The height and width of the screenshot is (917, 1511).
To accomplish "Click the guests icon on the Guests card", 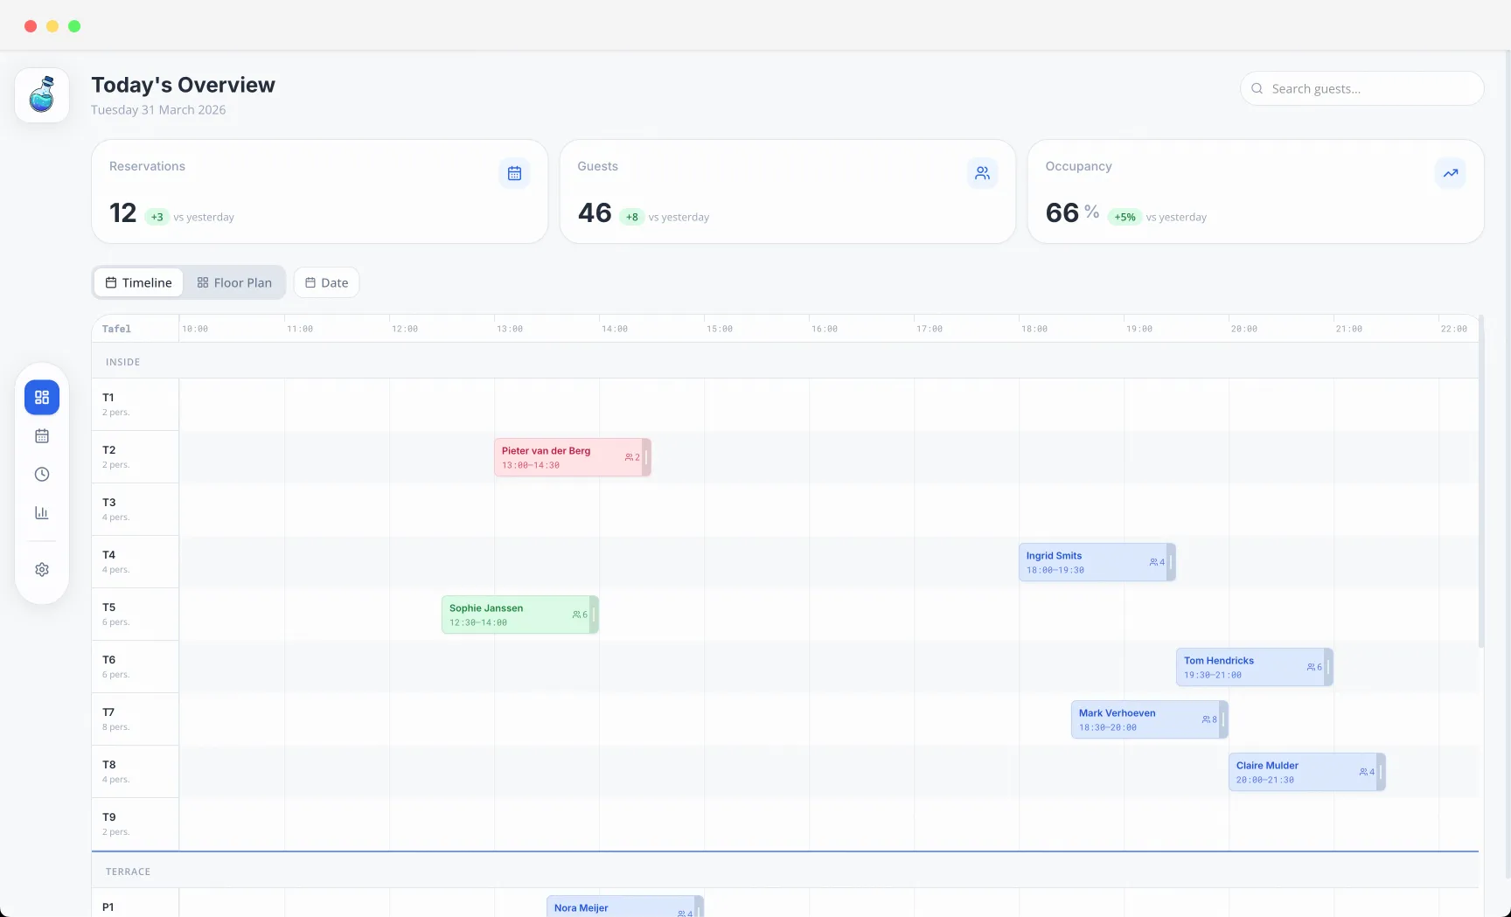I will [982, 172].
